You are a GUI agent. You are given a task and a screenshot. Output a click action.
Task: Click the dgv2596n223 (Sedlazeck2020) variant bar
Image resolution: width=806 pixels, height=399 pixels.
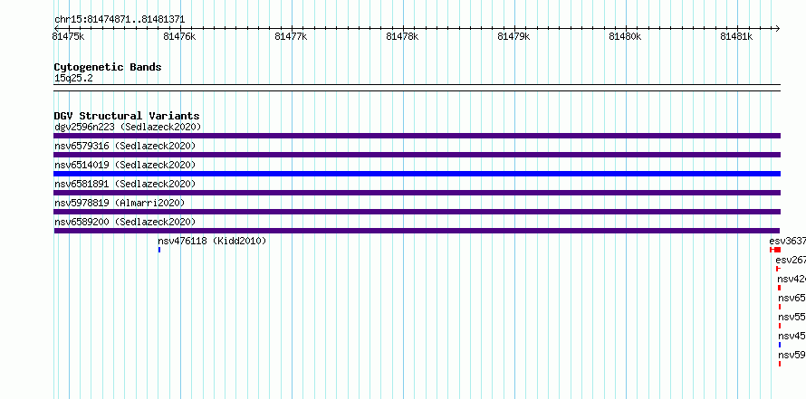click(x=417, y=136)
